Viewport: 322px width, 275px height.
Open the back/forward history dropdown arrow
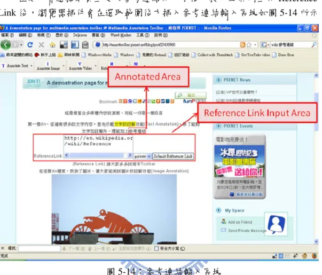[x=21, y=45]
